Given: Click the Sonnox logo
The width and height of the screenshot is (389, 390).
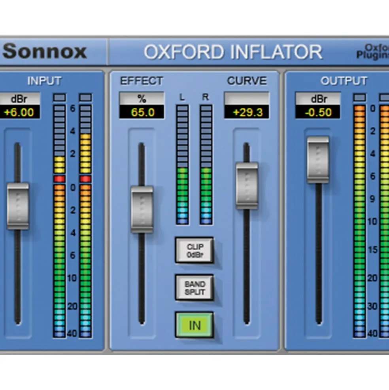Looking at the screenshot, I should coord(45,51).
